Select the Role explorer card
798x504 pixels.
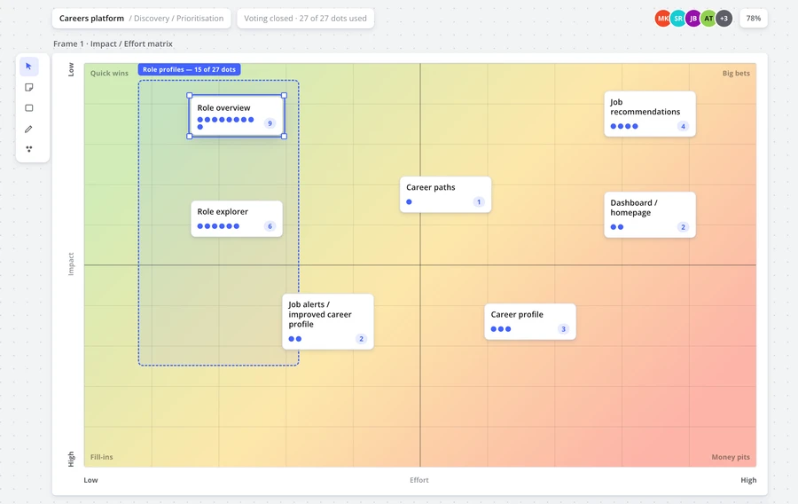(x=237, y=219)
